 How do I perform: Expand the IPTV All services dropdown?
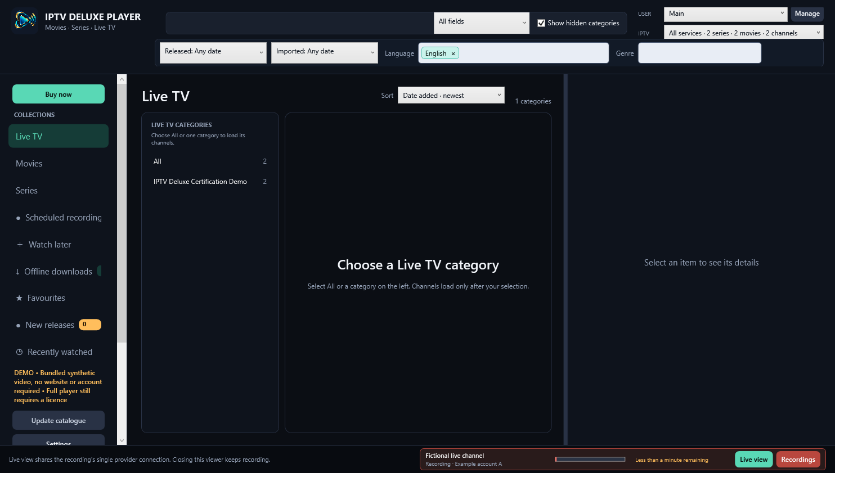pos(743,32)
